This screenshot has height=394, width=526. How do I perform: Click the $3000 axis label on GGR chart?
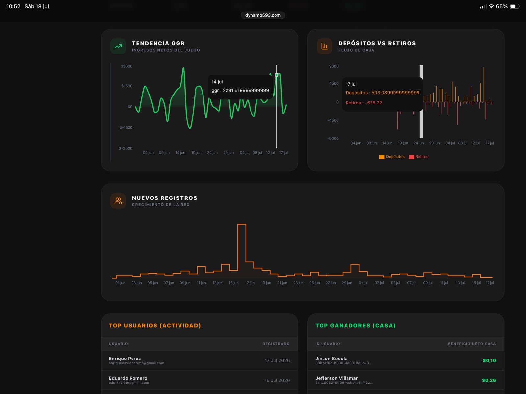pos(126,66)
